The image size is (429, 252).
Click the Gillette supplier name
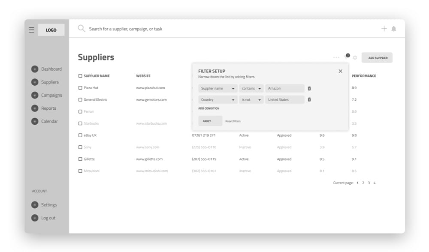point(89,159)
